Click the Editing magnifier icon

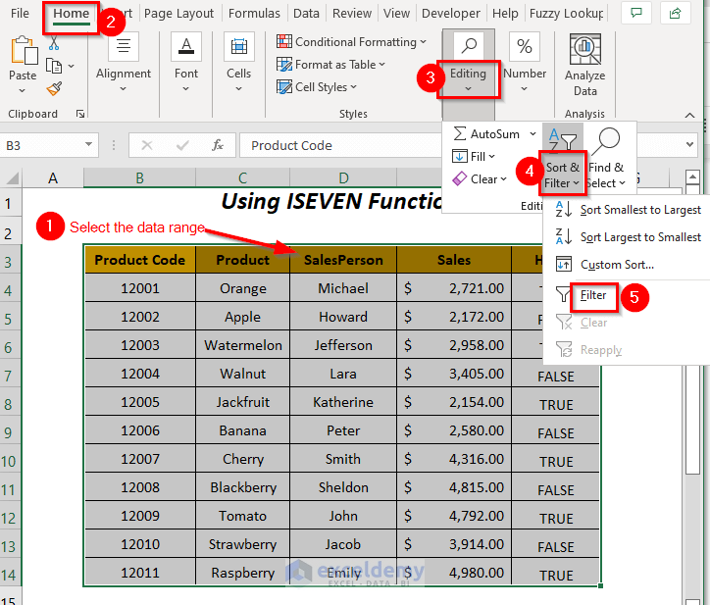click(x=469, y=45)
